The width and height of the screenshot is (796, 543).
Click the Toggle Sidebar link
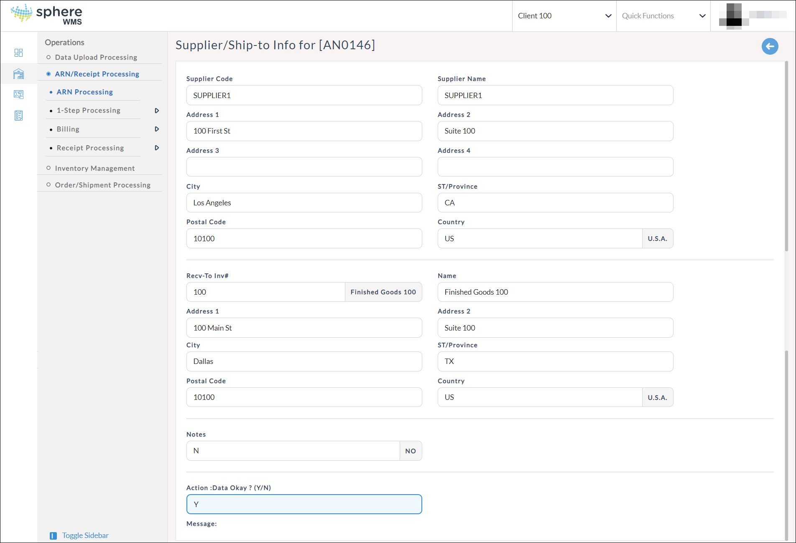coord(85,535)
